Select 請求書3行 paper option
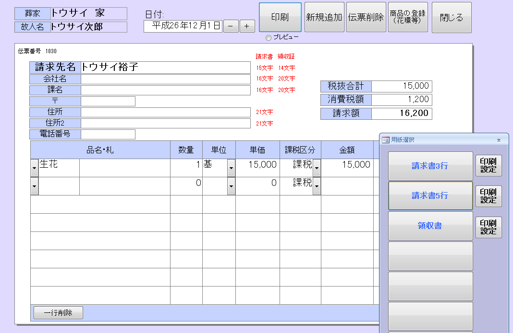Image resolution: width=513 pixels, height=333 pixels. (430, 166)
